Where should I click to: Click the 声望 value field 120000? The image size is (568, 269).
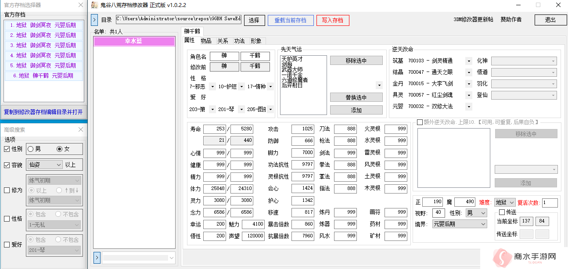[x=253, y=236]
